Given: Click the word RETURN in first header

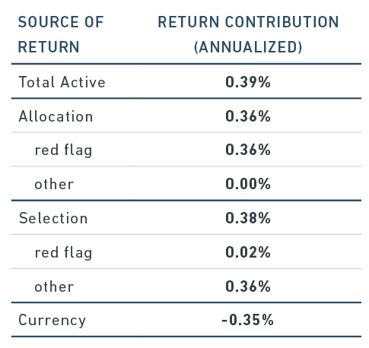Looking at the screenshot, I should click(49, 47).
